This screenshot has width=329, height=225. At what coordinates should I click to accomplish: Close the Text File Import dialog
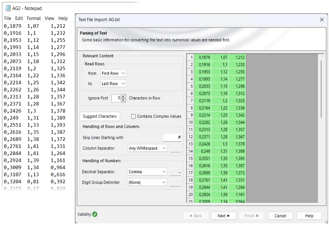[x=322, y=20]
